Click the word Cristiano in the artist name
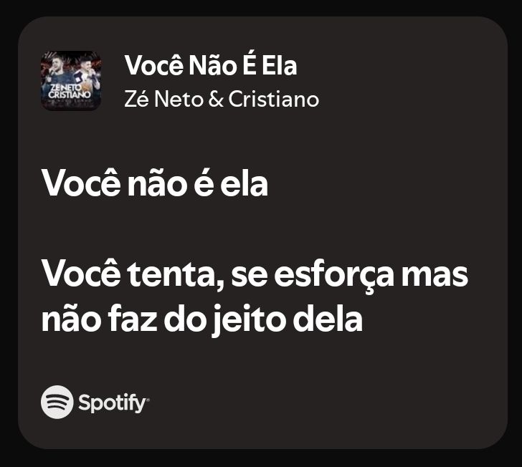The width and height of the screenshot is (522, 467). tap(274, 99)
